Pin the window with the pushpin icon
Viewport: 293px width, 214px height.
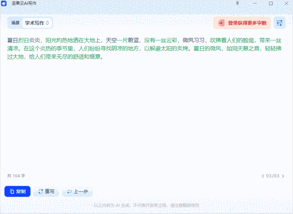tap(237, 3)
